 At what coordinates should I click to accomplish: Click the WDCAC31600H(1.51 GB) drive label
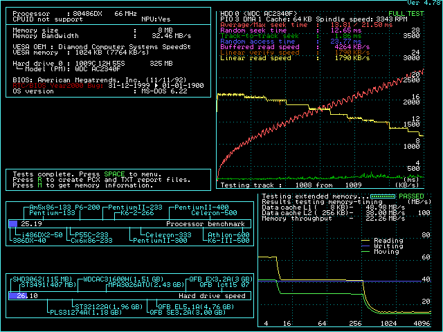tap(123, 279)
